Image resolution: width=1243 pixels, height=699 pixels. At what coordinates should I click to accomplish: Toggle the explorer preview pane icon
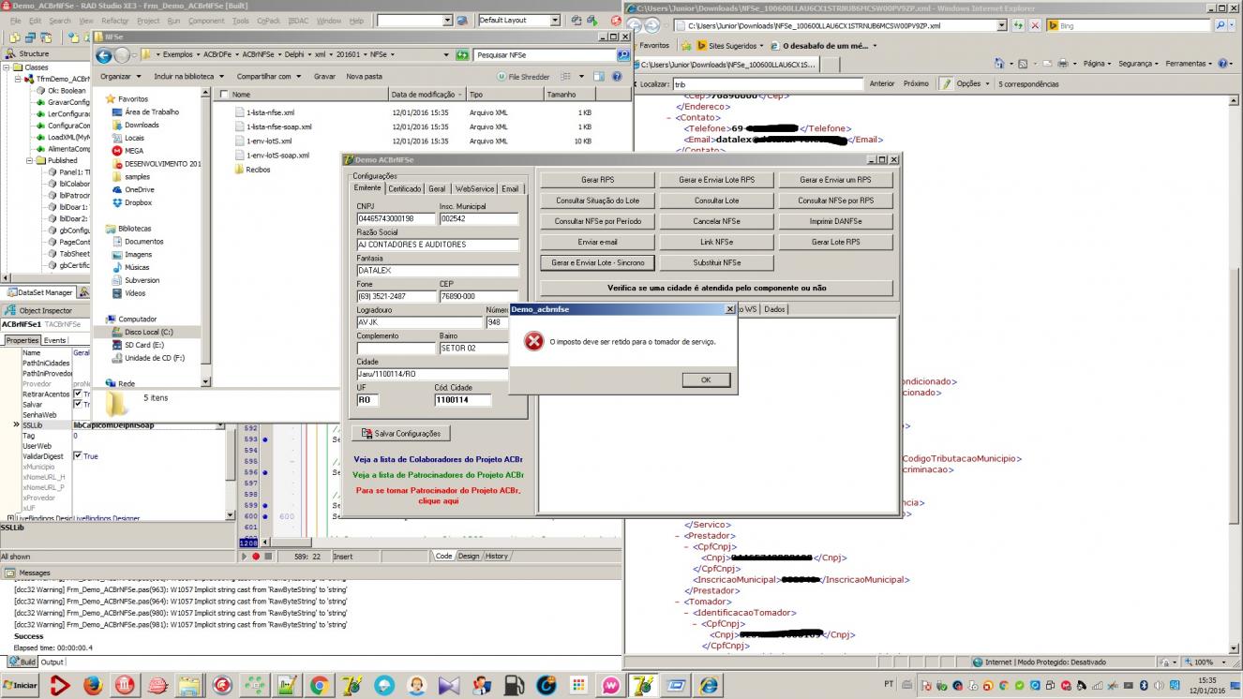click(598, 77)
